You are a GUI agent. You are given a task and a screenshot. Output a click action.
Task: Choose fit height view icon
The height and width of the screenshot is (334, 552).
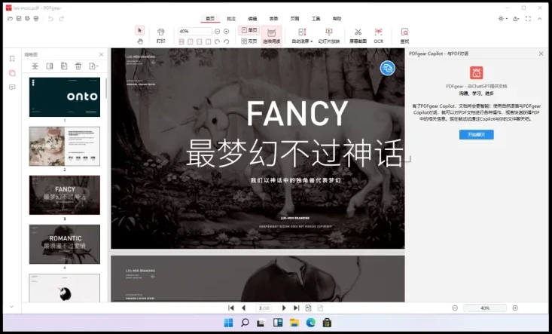point(208,41)
